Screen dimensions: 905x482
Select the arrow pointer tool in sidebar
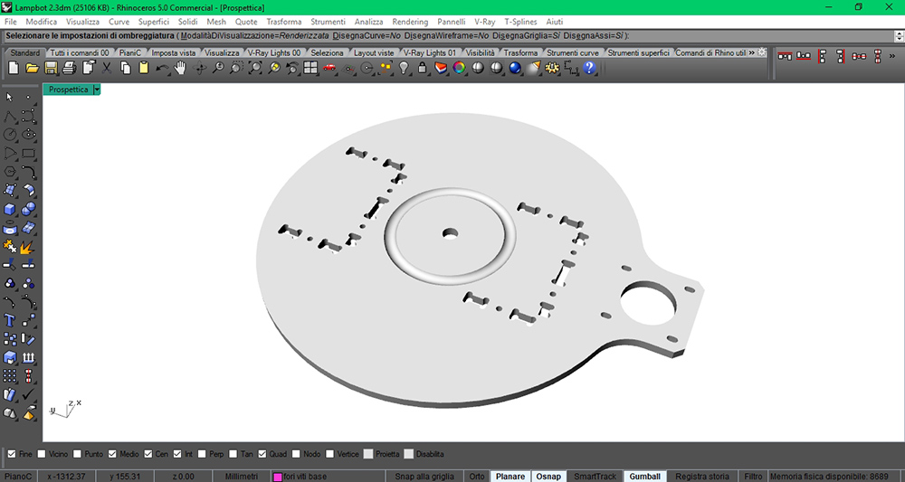coord(9,97)
